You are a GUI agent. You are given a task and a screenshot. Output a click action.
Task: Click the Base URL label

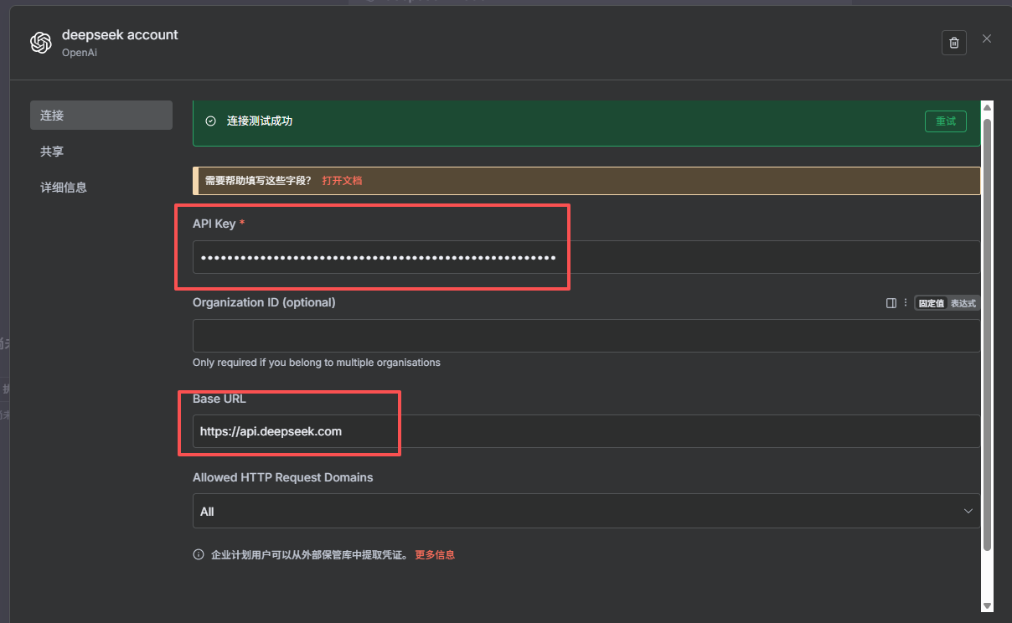tap(219, 399)
